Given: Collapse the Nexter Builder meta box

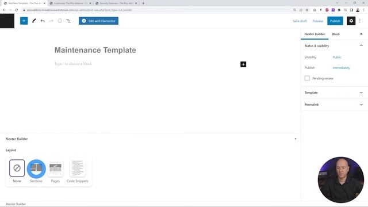Looking at the screenshot, I should coord(295,139).
